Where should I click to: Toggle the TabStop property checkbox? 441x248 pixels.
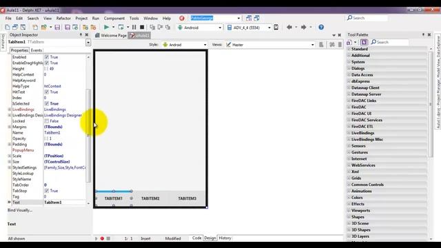pyautogui.click(x=47, y=191)
